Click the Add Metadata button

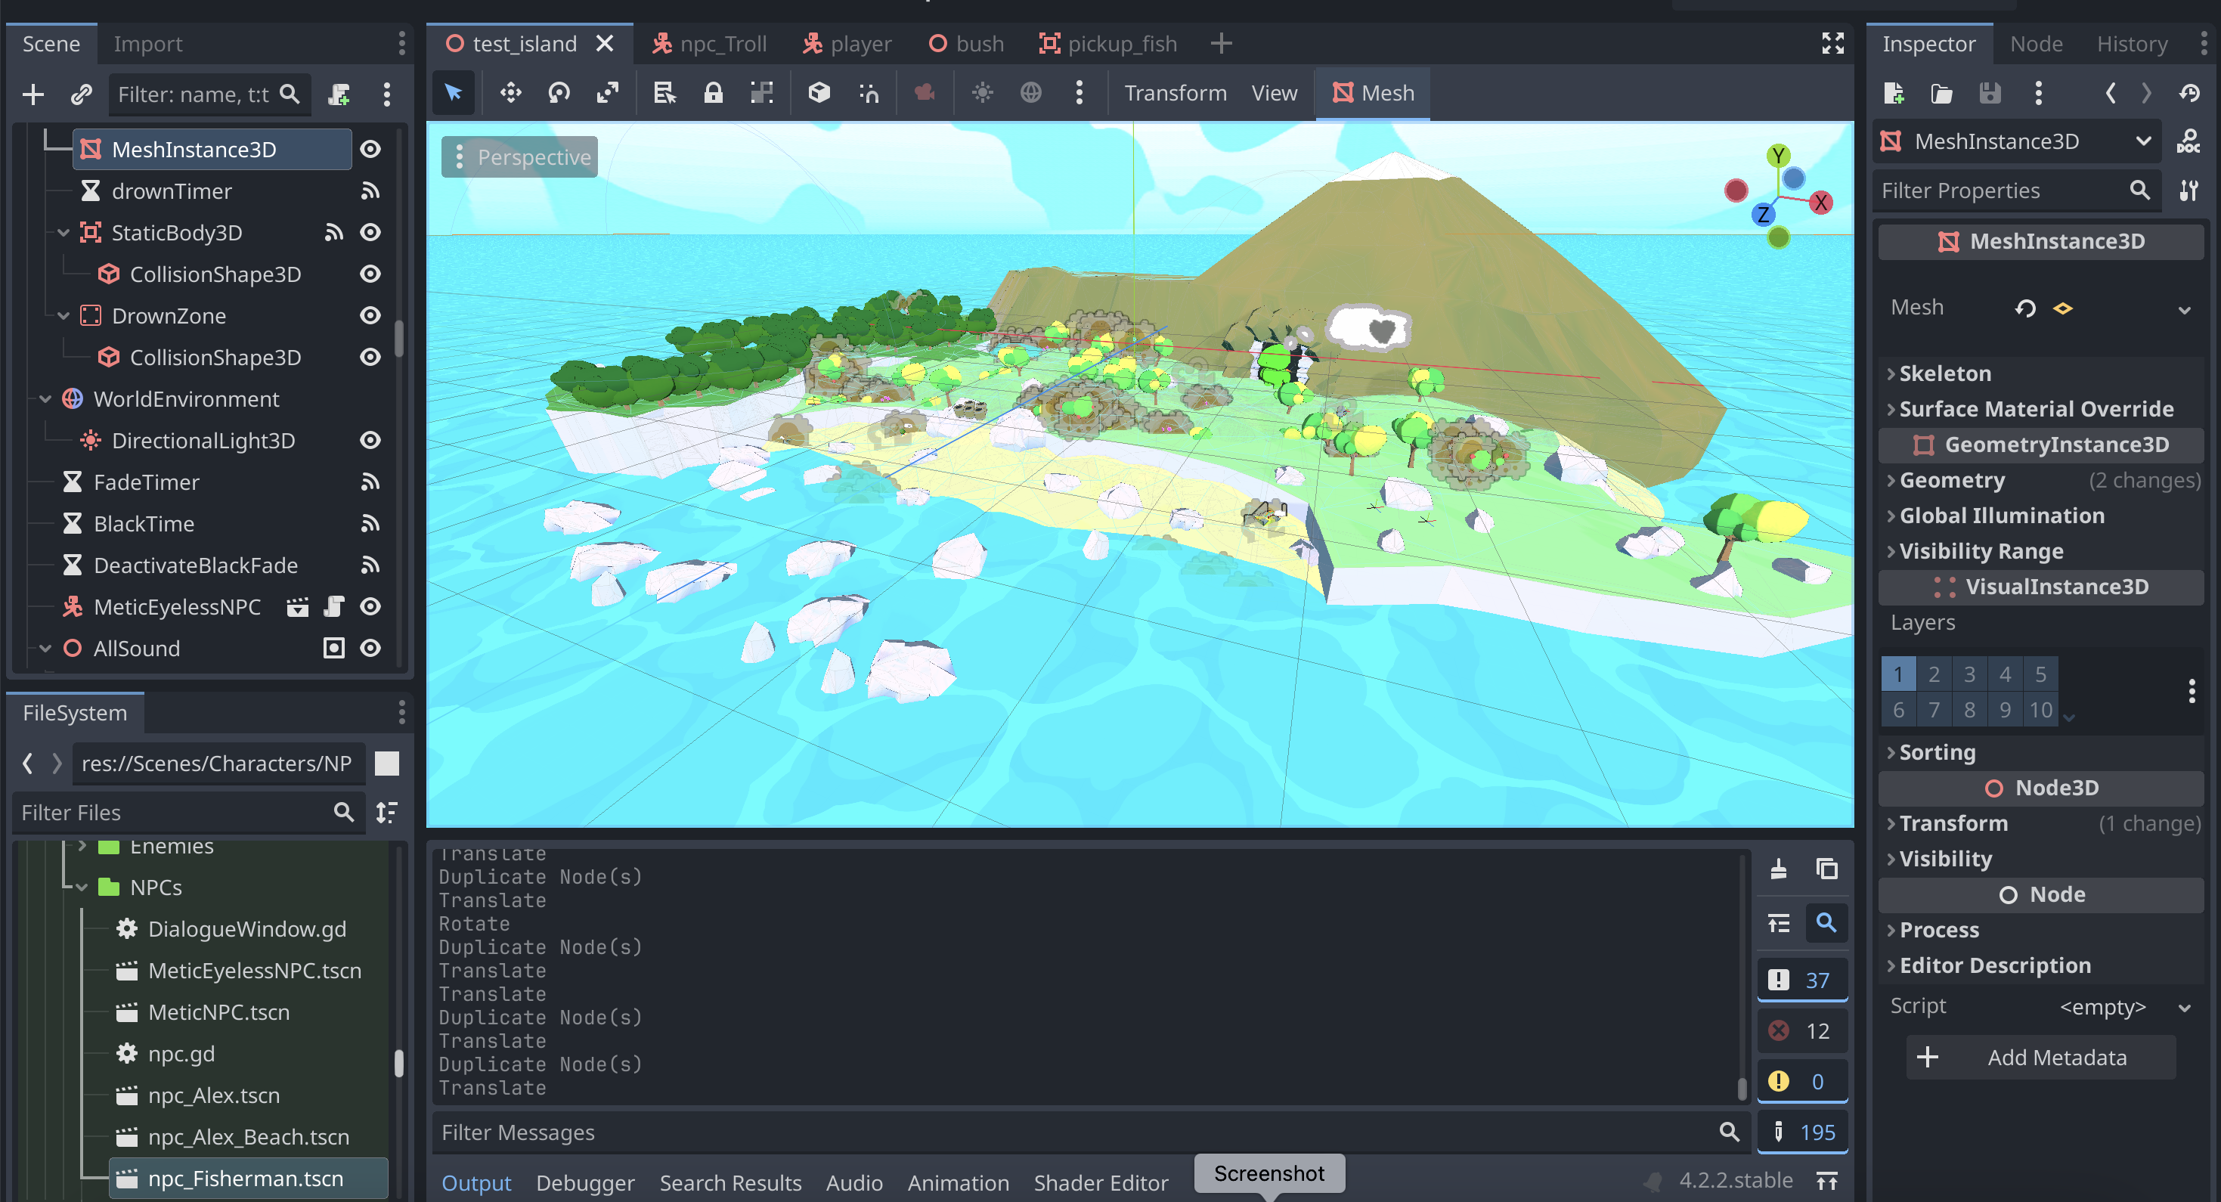[x=2040, y=1058]
